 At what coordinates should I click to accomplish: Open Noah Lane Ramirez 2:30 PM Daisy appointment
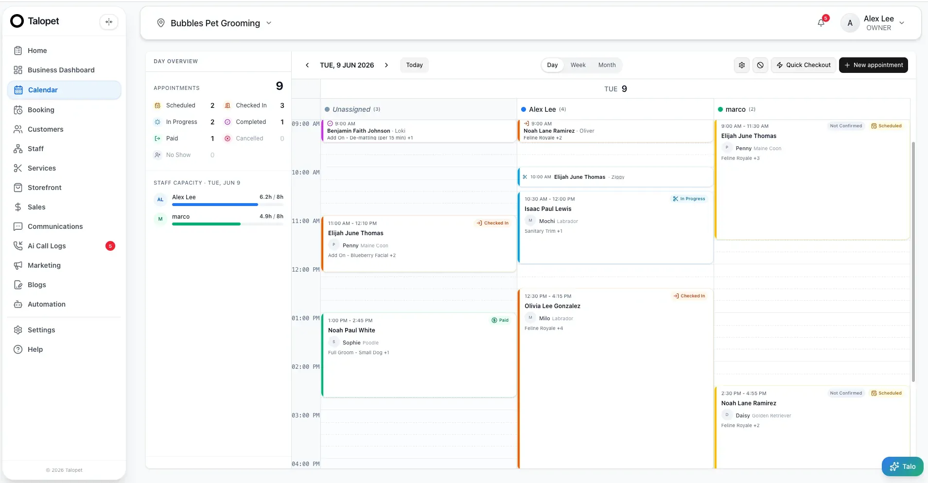click(812, 428)
